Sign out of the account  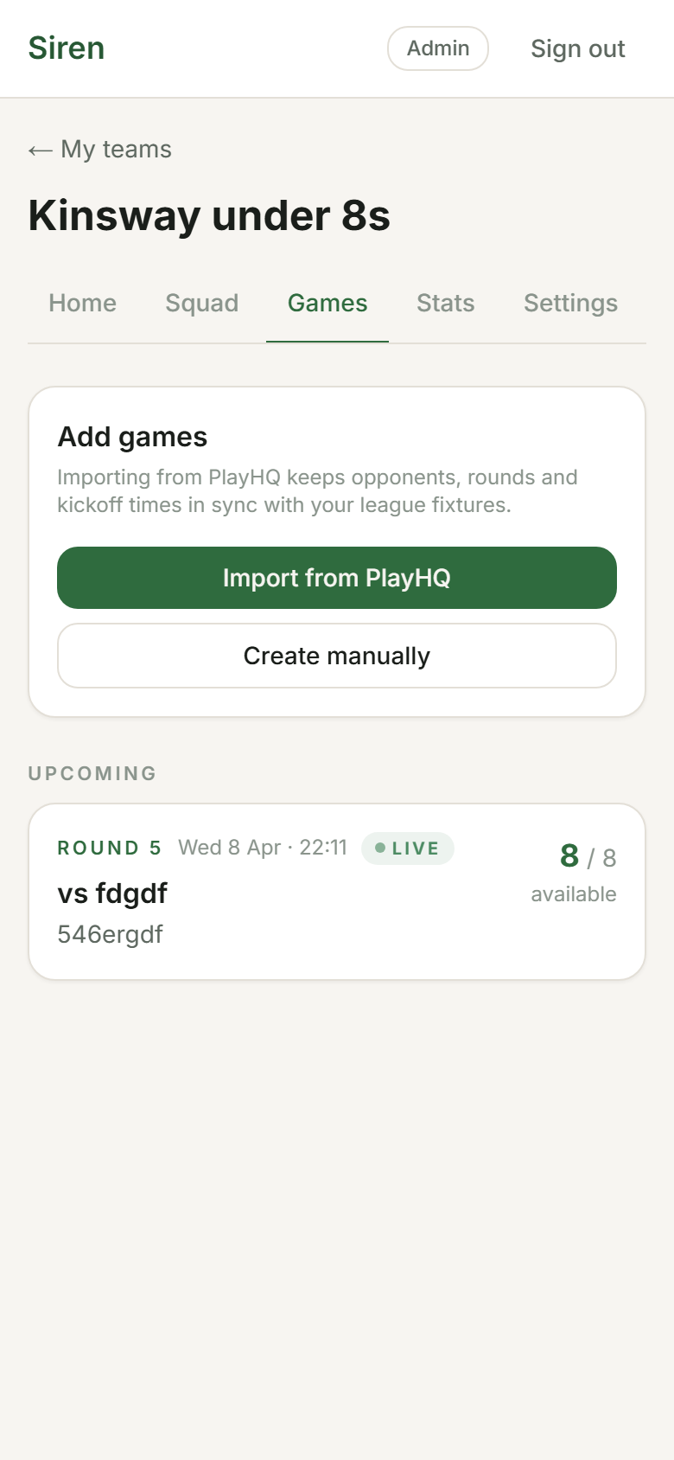(577, 49)
